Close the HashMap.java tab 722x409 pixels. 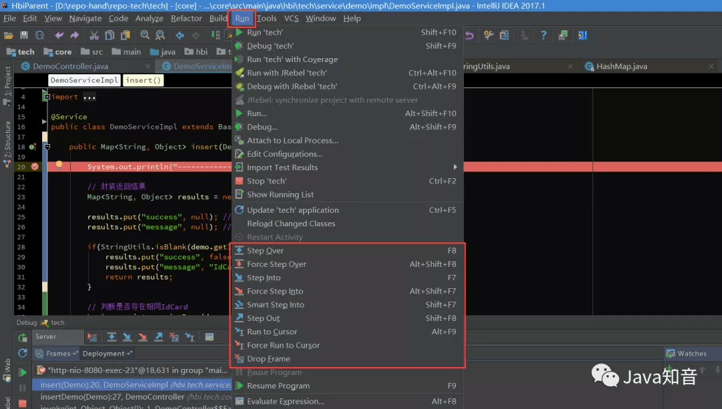click(x=711, y=67)
